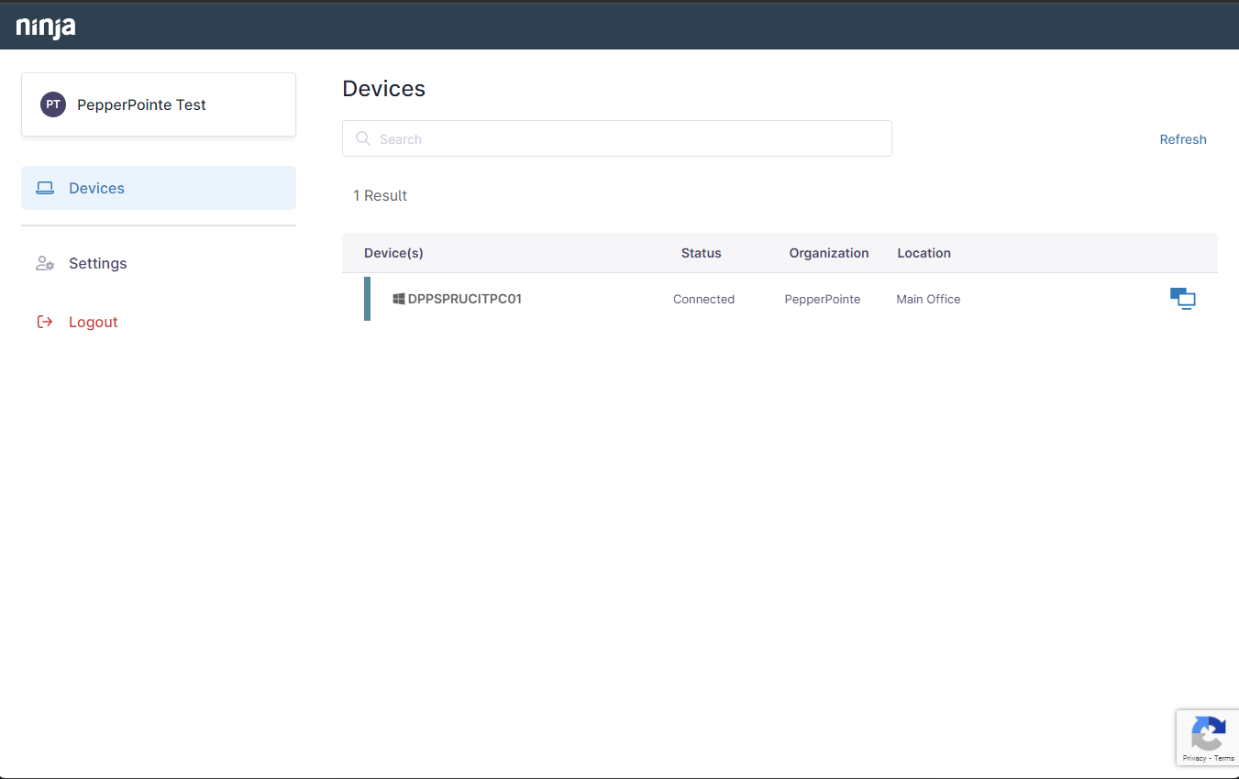Click the PT user avatar

click(53, 104)
